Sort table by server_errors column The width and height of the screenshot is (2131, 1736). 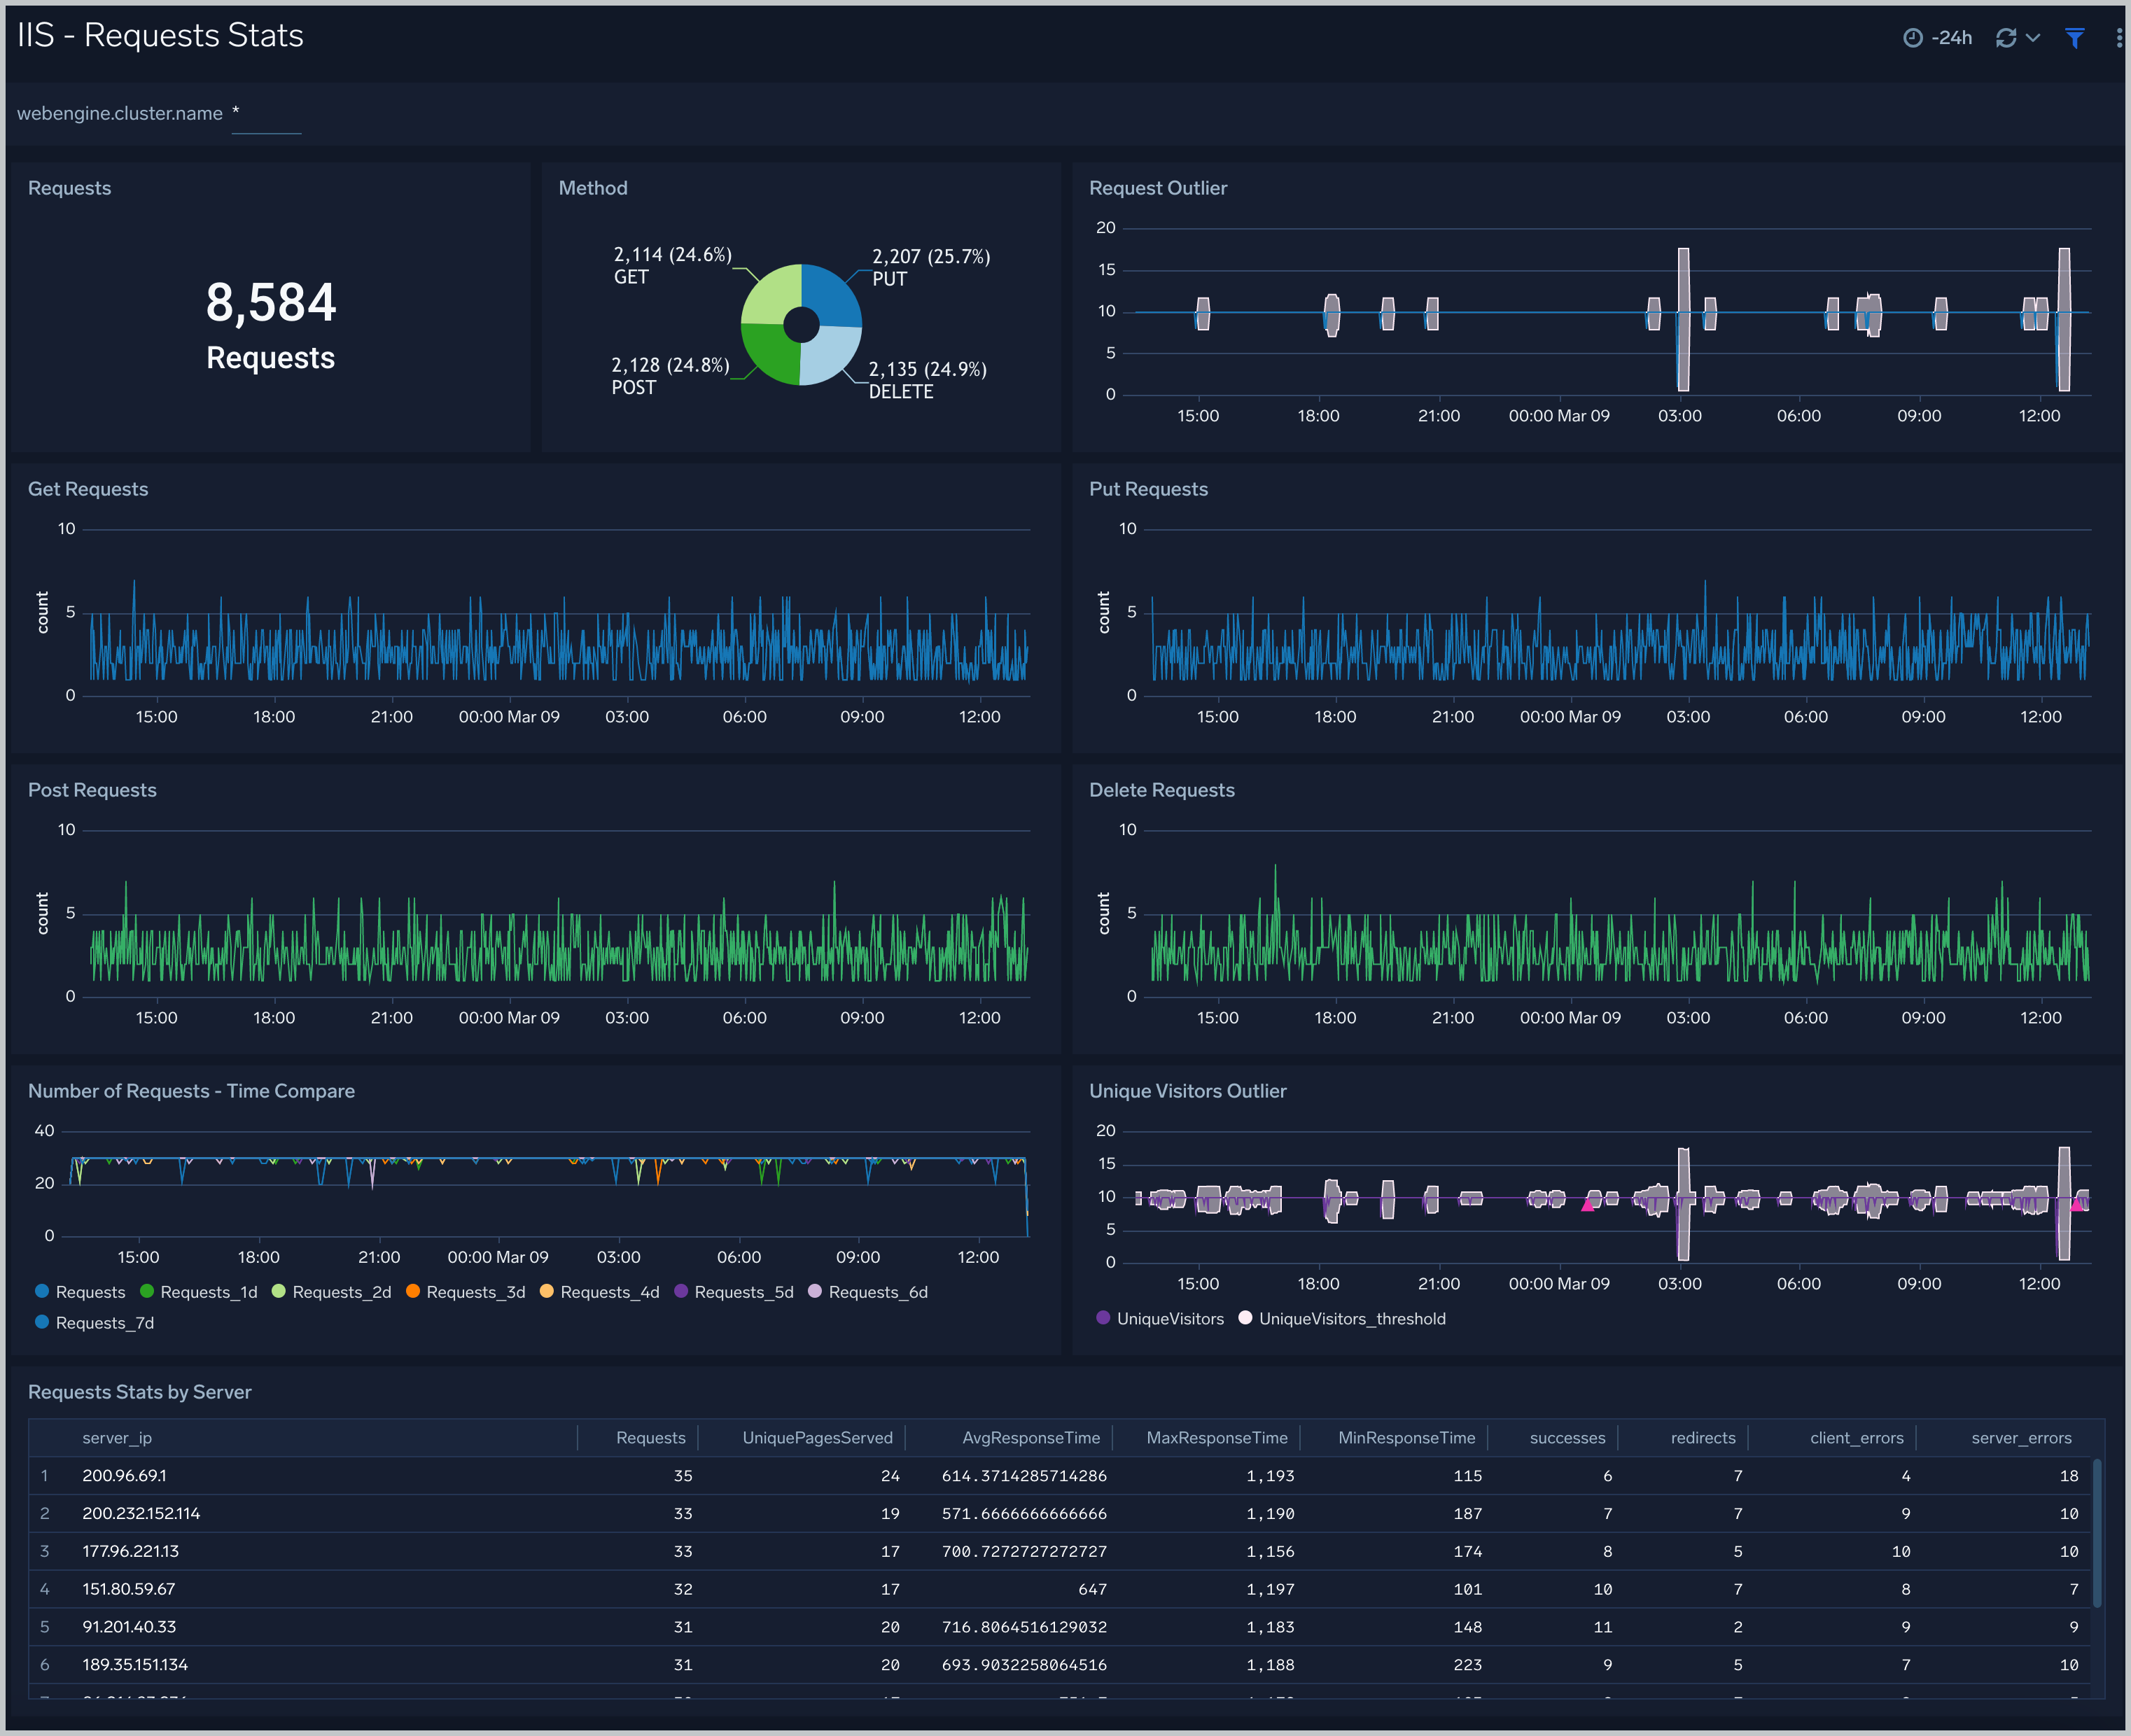(2021, 1438)
